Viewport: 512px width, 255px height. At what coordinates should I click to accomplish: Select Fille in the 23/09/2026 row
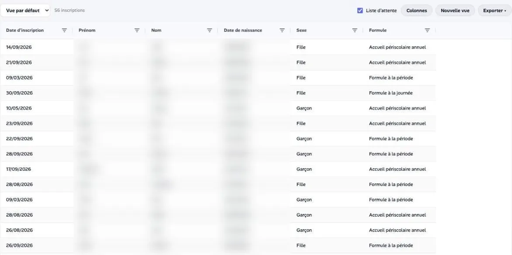[x=301, y=124]
